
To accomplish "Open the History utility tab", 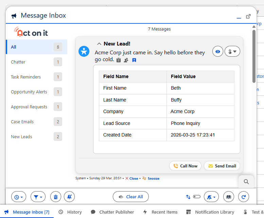I will click(70, 212).
